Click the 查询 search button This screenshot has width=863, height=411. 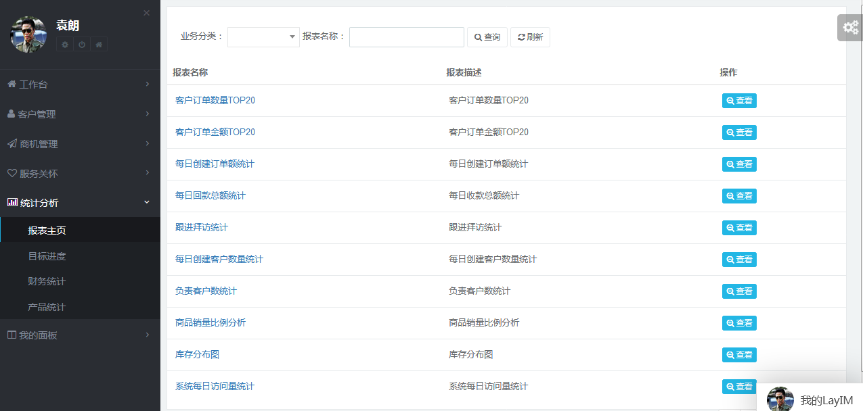click(x=487, y=37)
